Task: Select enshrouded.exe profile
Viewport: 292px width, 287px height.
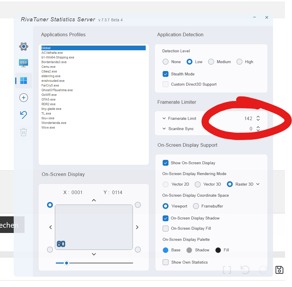Action: click(53, 81)
